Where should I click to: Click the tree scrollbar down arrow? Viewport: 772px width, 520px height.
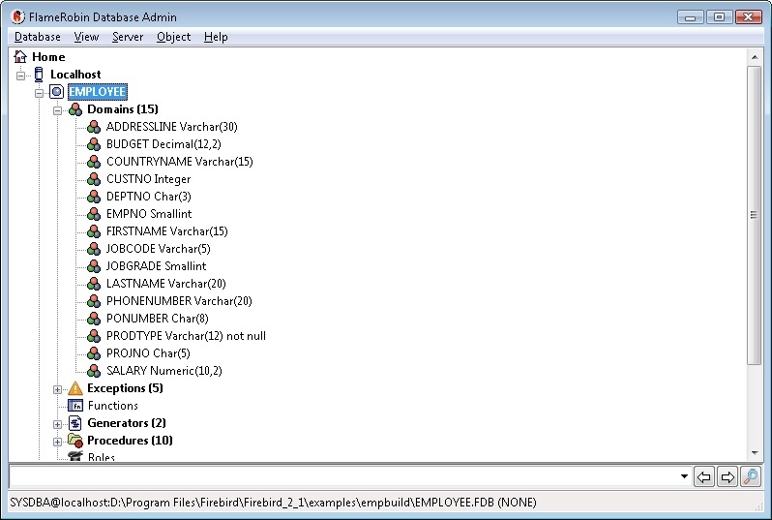tap(755, 453)
